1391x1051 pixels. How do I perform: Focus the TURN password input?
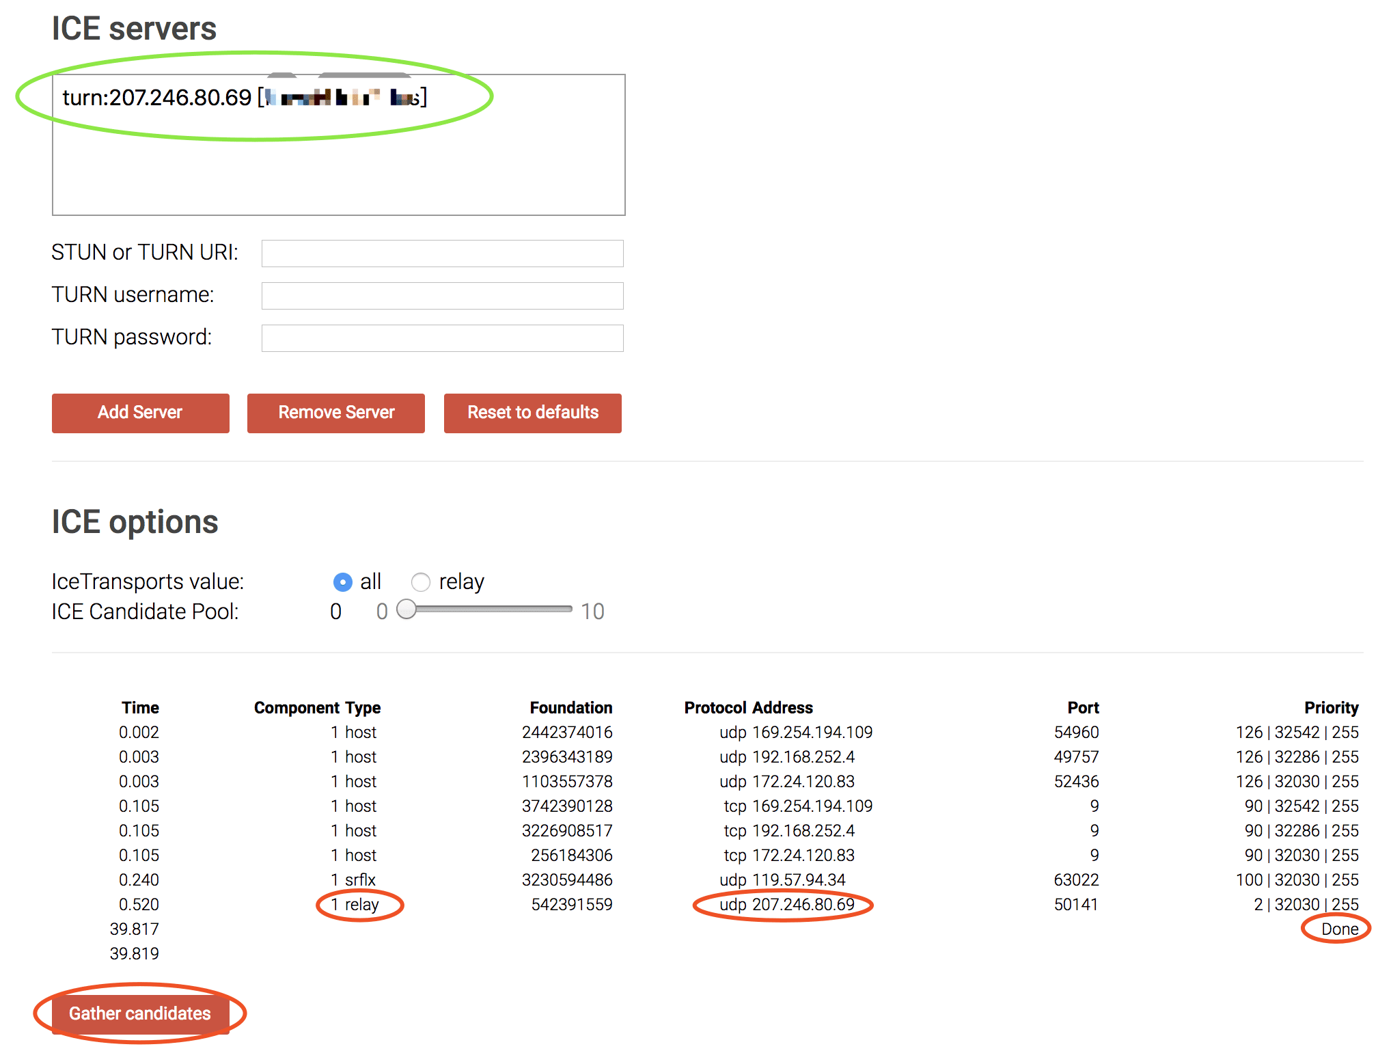(x=442, y=338)
